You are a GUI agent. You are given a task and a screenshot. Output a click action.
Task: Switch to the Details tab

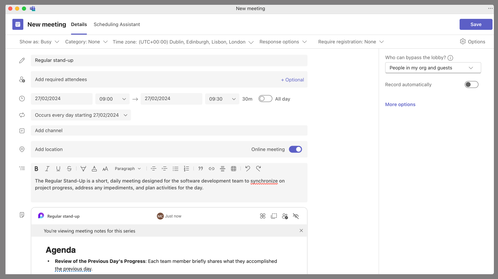(x=79, y=24)
